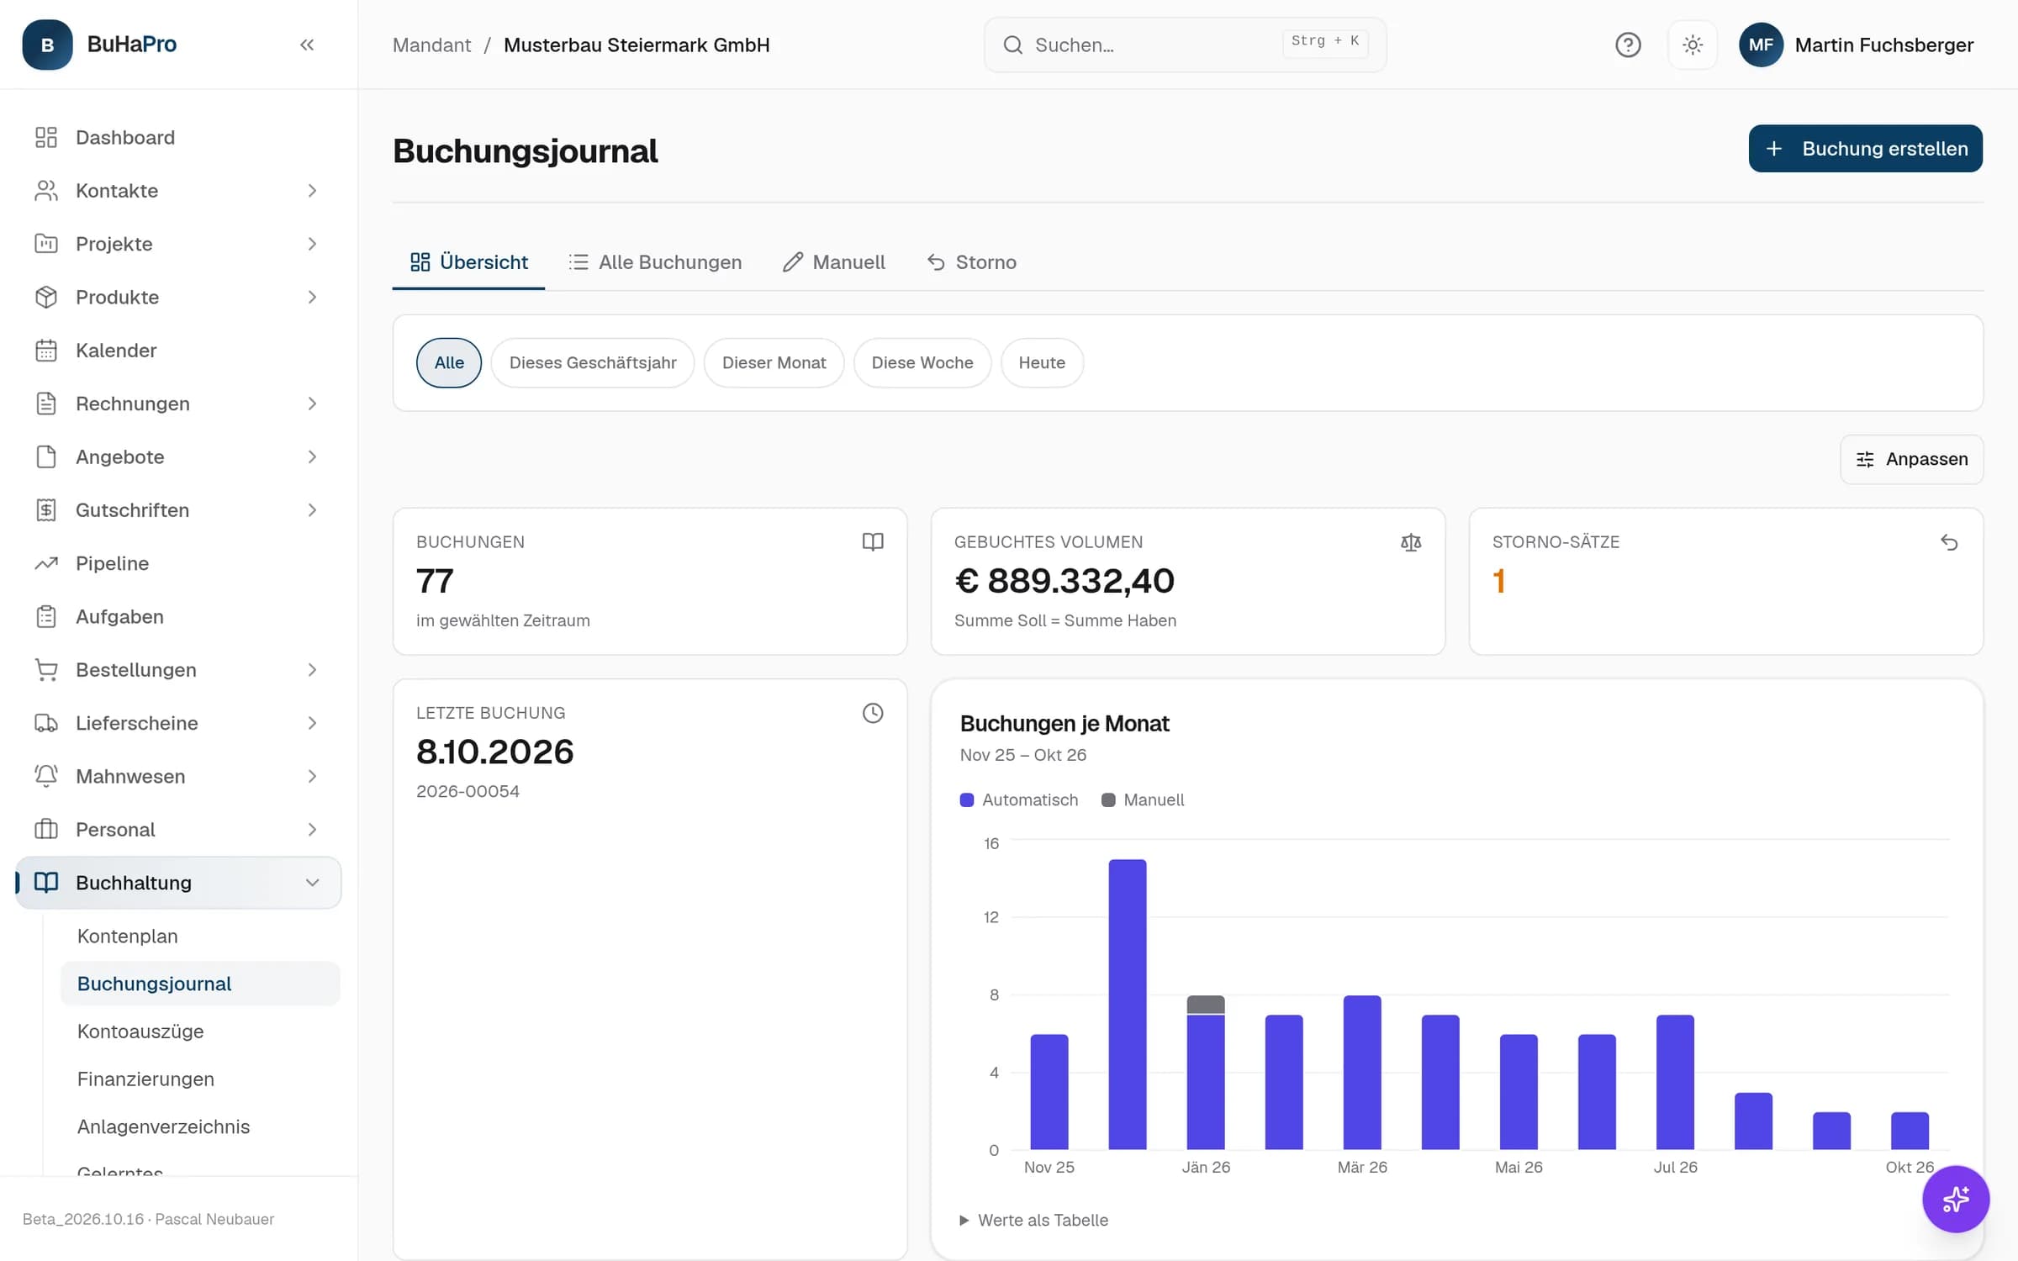Expand the Lieferscheine submenu chevron
Viewport: 2018px width, 1261px height.
(x=312, y=723)
